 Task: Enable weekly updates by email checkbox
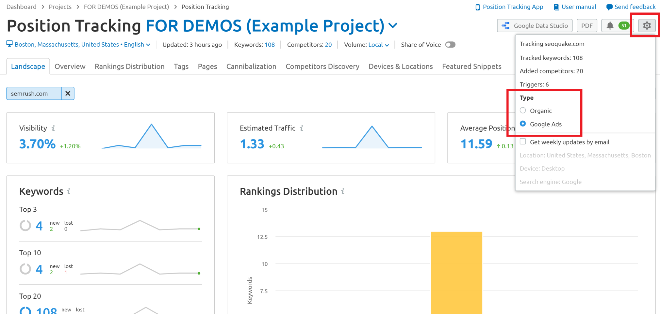pos(523,142)
